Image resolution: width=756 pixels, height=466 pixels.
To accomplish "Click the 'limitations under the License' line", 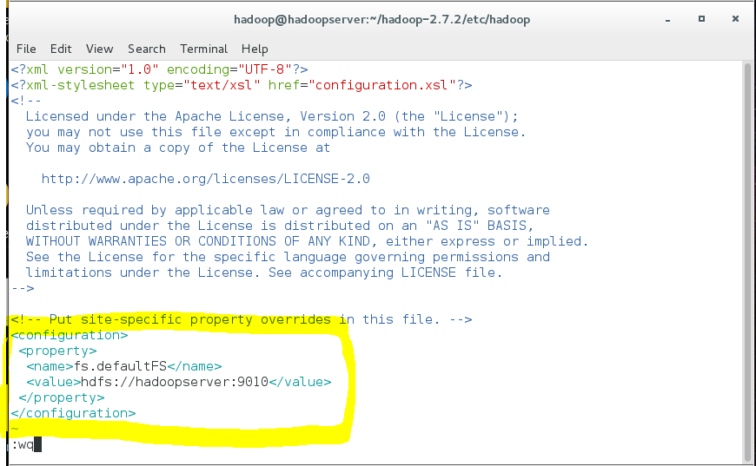I will coord(264,272).
